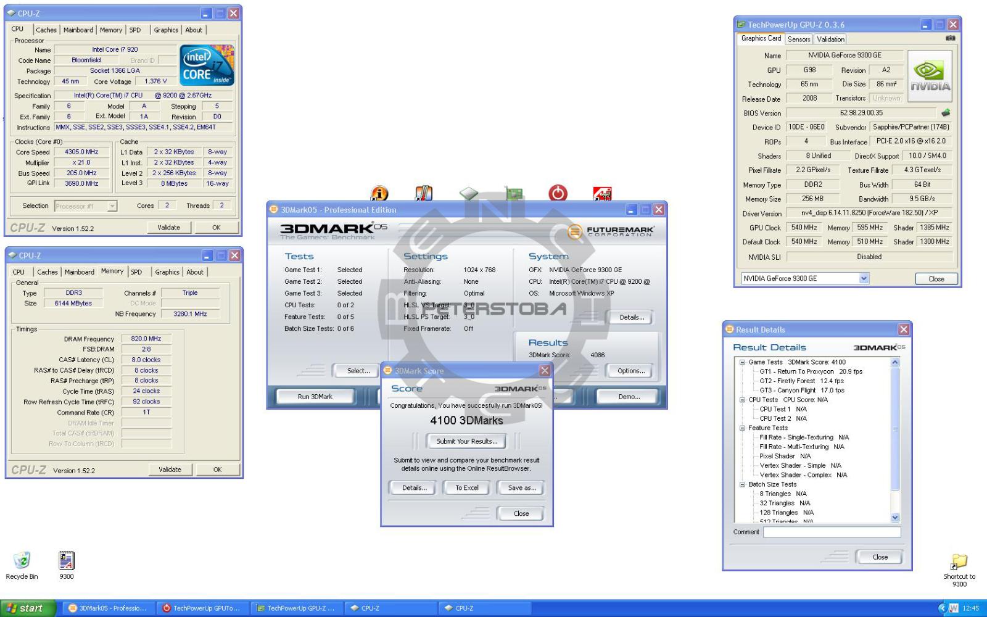Click the Windows Start button
The width and height of the screenshot is (987, 617).
[x=28, y=608]
